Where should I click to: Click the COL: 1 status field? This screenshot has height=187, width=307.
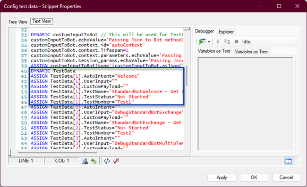tap(62, 161)
